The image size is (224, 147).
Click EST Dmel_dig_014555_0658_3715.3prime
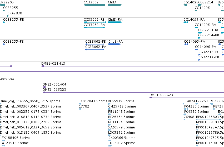coord(30,101)
